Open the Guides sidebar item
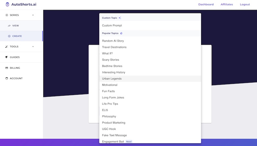 pyautogui.click(x=22, y=57)
